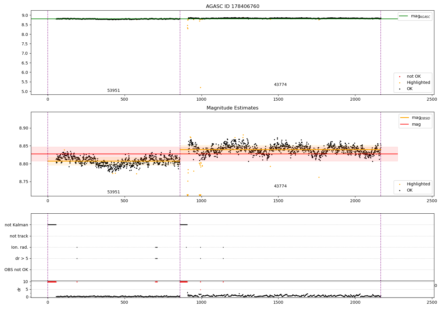
Task: Click the '8.75' y-axis tick label
Action: pyautogui.click(x=24, y=182)
